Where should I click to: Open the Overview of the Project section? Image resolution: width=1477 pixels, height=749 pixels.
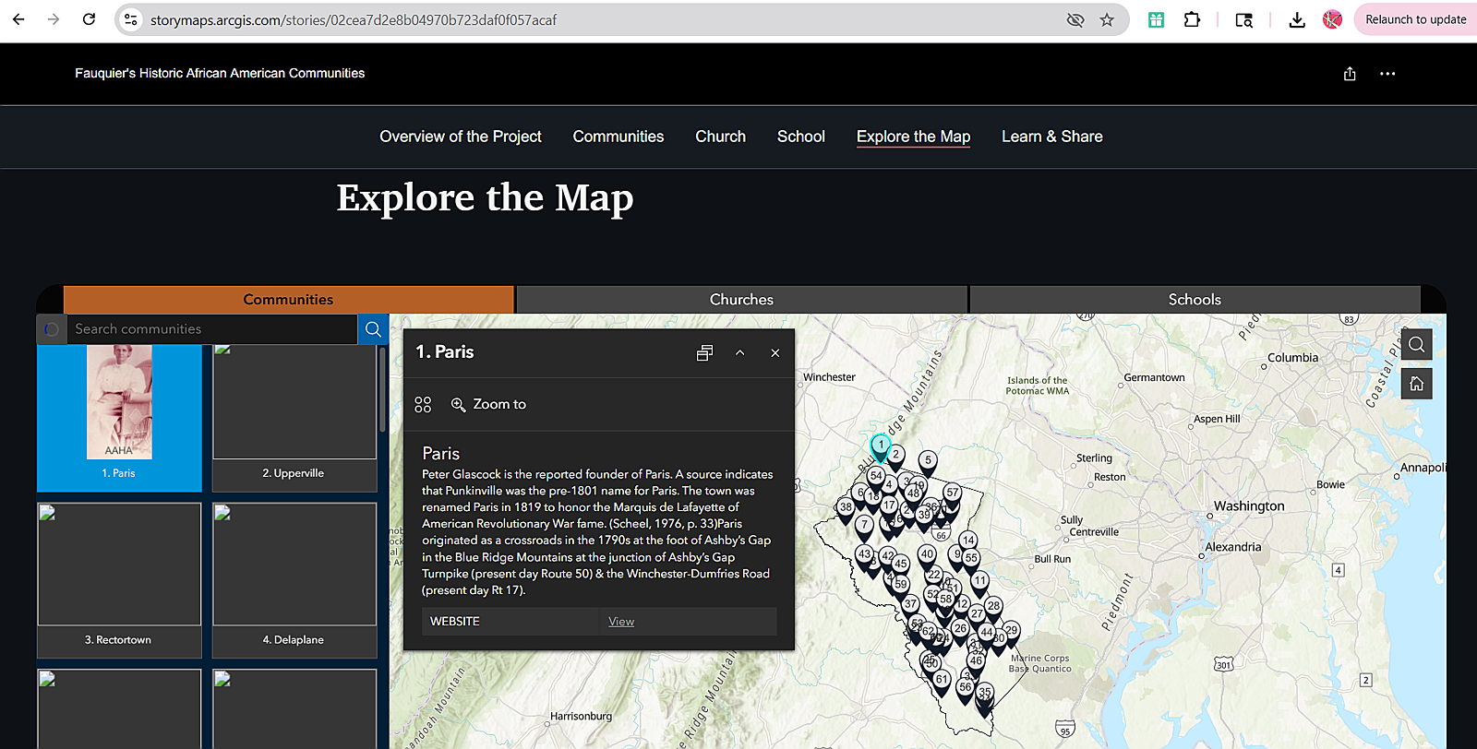(x=460, y=137)
